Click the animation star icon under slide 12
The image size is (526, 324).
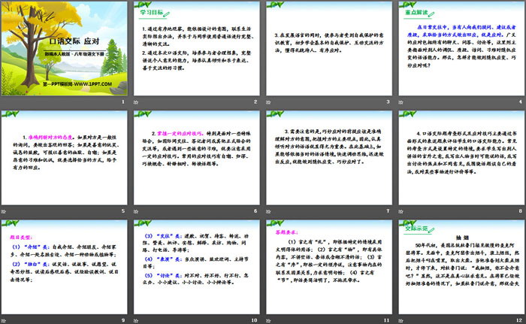pyautogui.click(x=401, y=321)
